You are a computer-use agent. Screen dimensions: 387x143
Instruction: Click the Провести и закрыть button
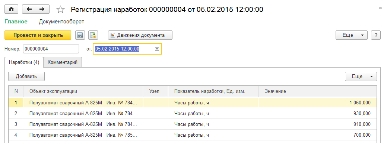(x=38, y=35)
